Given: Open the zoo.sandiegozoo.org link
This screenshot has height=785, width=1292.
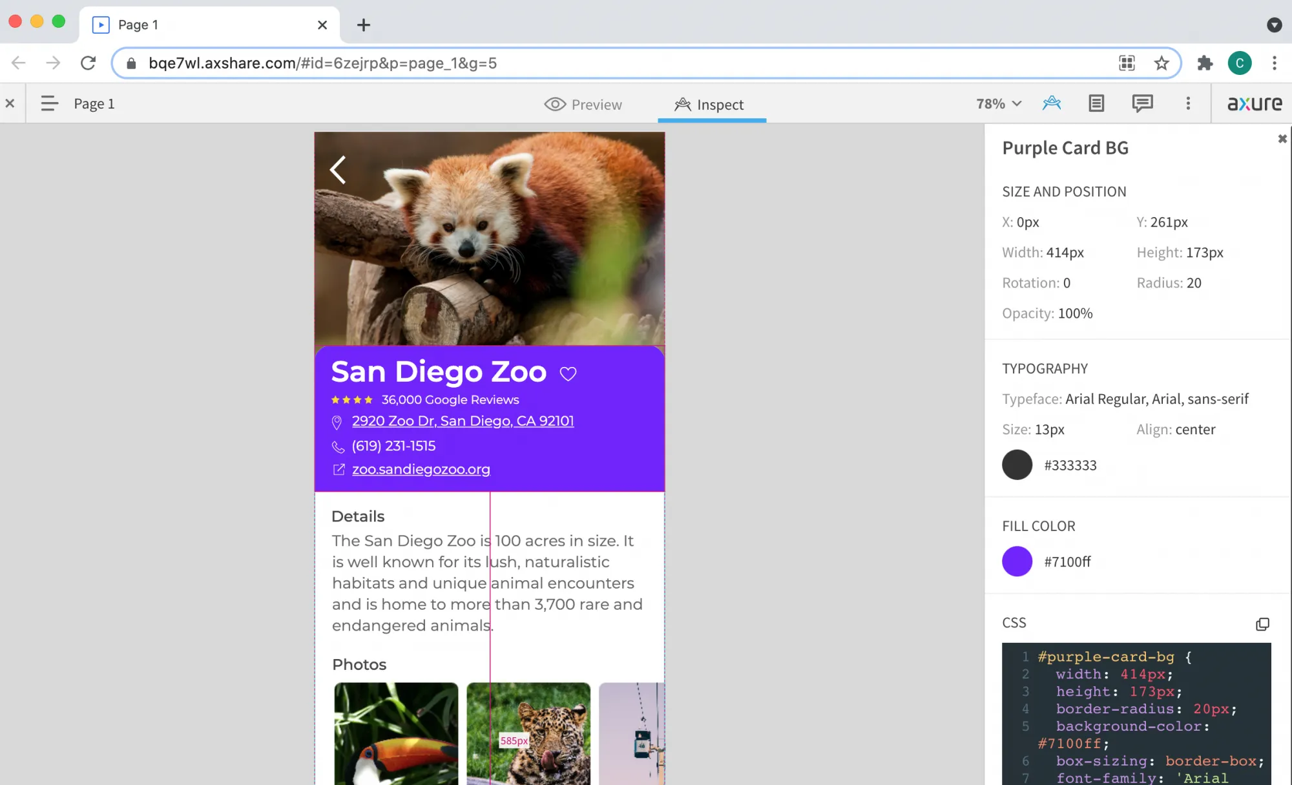Looking at the screenshot, I should pos(421,470).
